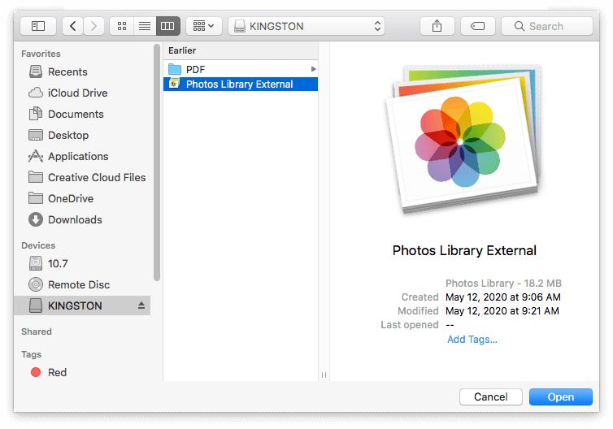This screenshot has width=613, height=429.
Task: Select the PDF folder
Action: click(241, 69)
